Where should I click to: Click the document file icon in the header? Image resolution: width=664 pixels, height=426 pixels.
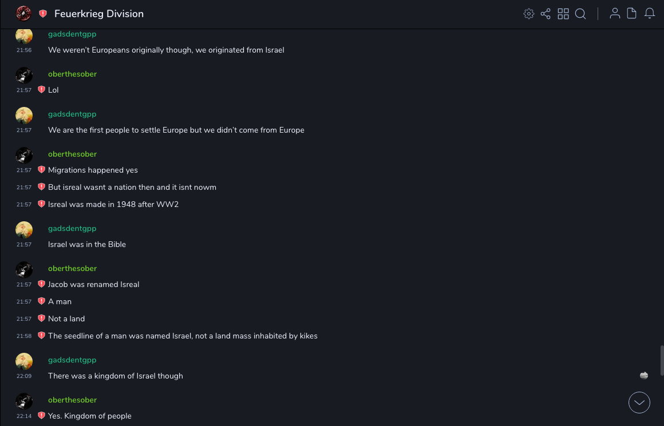click(632, 14)
